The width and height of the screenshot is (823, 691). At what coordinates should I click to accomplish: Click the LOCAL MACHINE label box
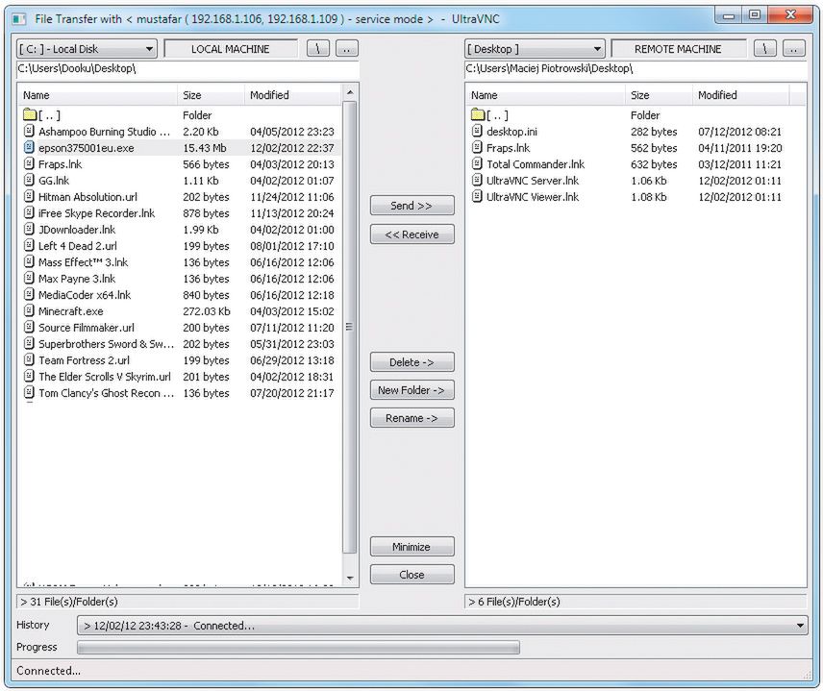pyautogui.click(x=231, y=49)
